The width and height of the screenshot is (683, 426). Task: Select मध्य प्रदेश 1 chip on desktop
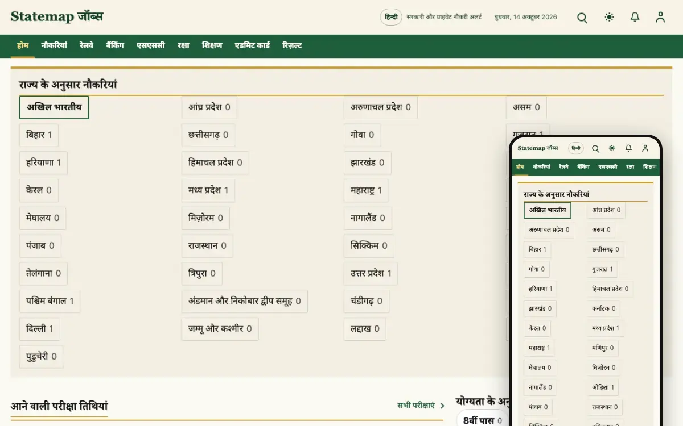click(x=208, y=191)
